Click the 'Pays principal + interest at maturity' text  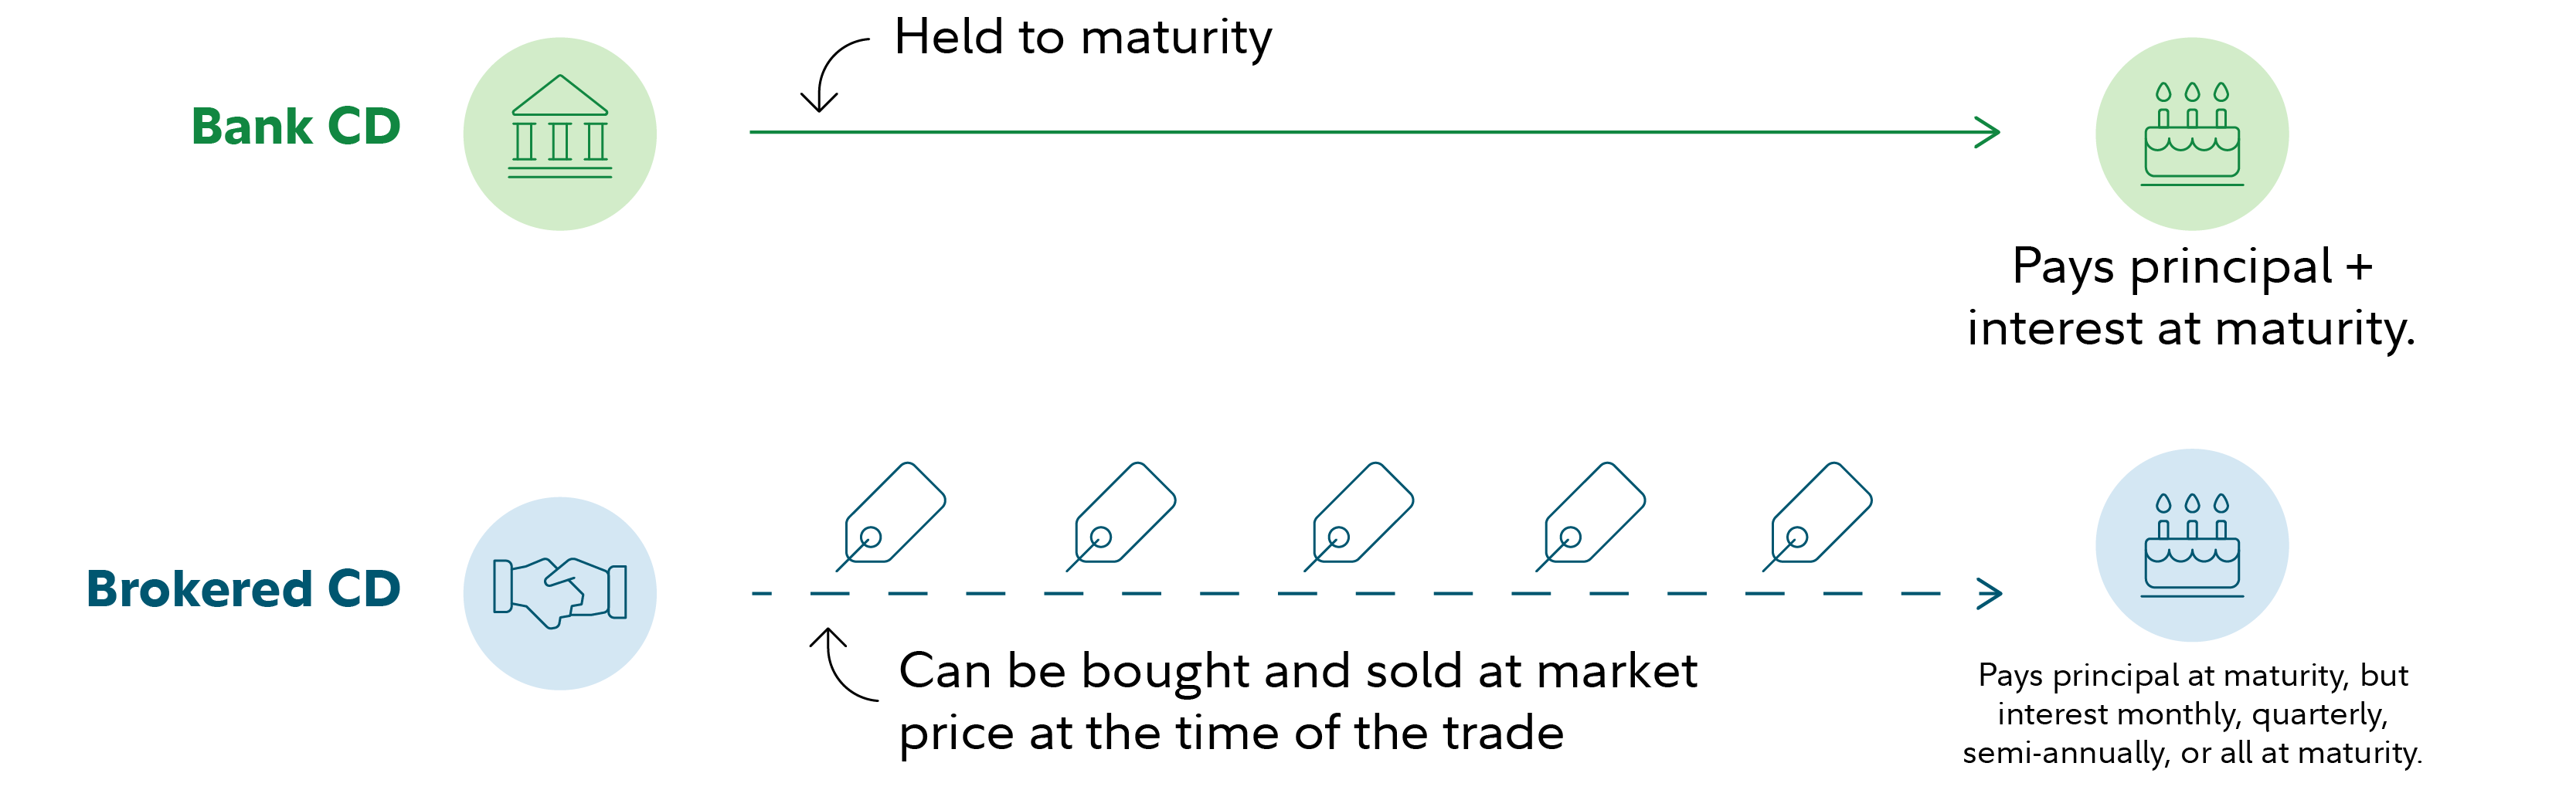[2192, 298]
